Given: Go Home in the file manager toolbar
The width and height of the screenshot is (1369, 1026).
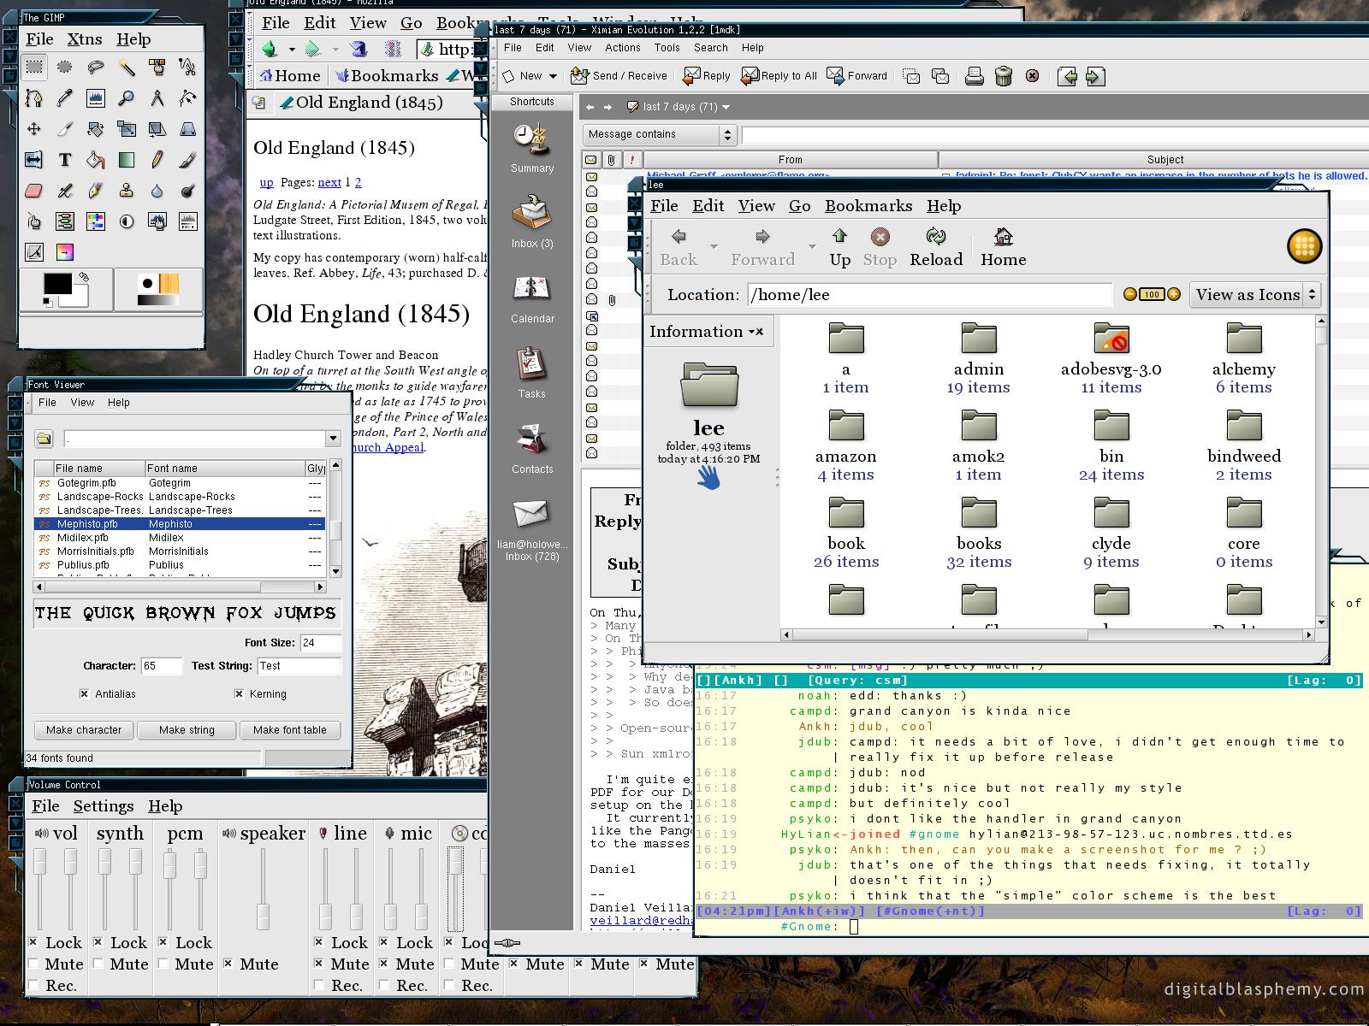Looking at the screenshot, I should pyautogui.click(x=1004, y=247).
